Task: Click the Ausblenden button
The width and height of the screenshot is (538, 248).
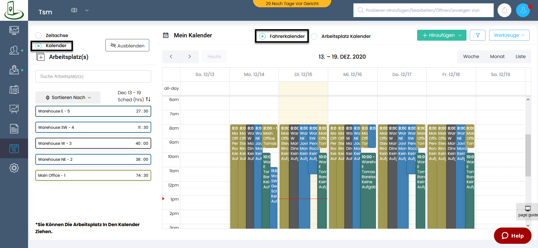Action: [x=127, y=45]
